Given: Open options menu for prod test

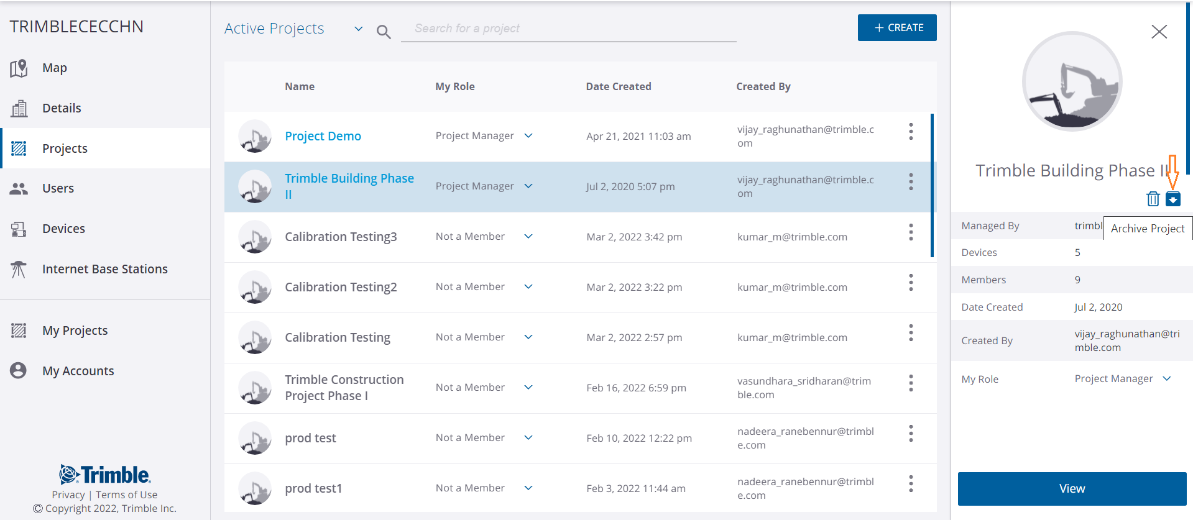Looking at the screenshot, I should tap(911, 434).
